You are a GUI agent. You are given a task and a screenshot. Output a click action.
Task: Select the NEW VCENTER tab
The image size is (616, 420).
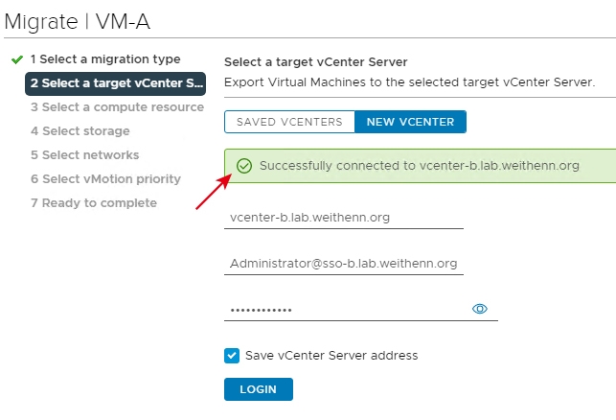[x=410, y=122]
